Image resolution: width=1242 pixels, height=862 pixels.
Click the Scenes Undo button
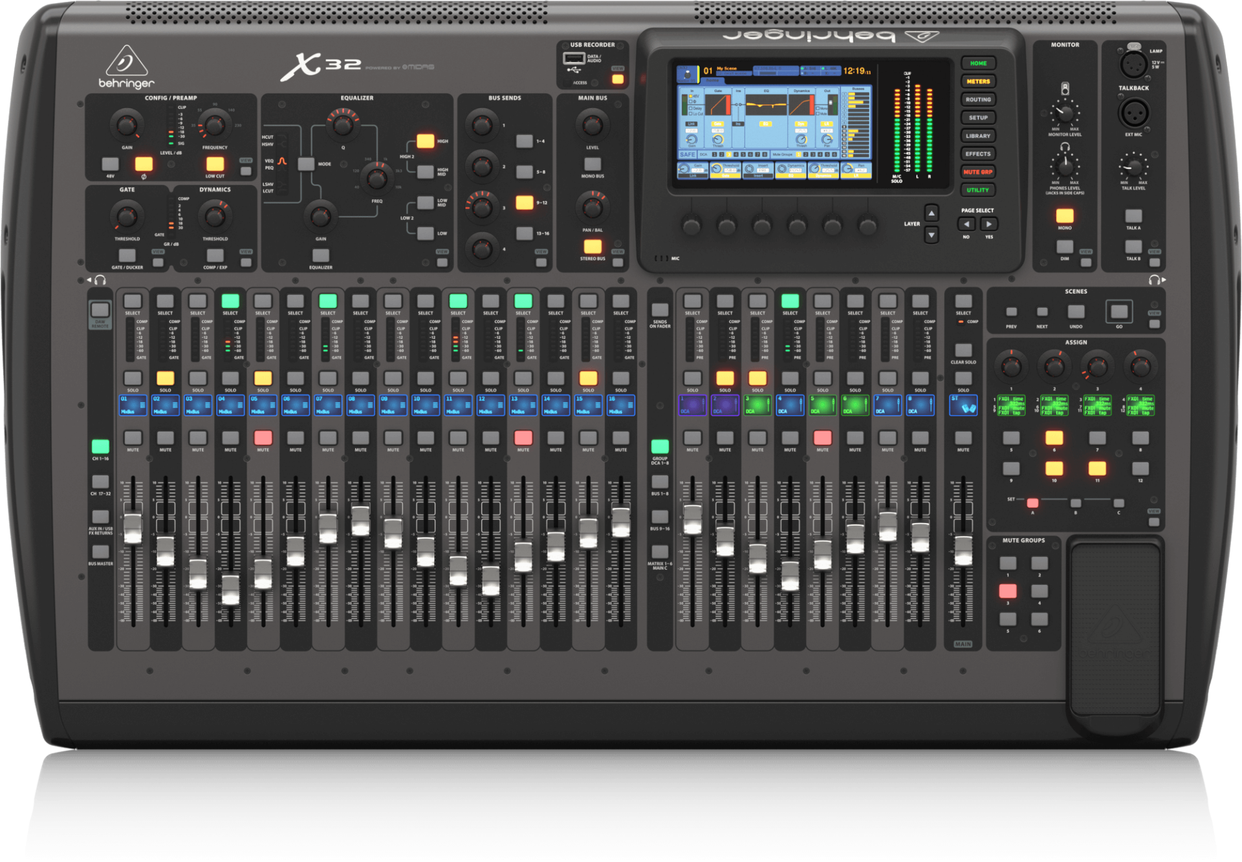[x=1076, y=312]
